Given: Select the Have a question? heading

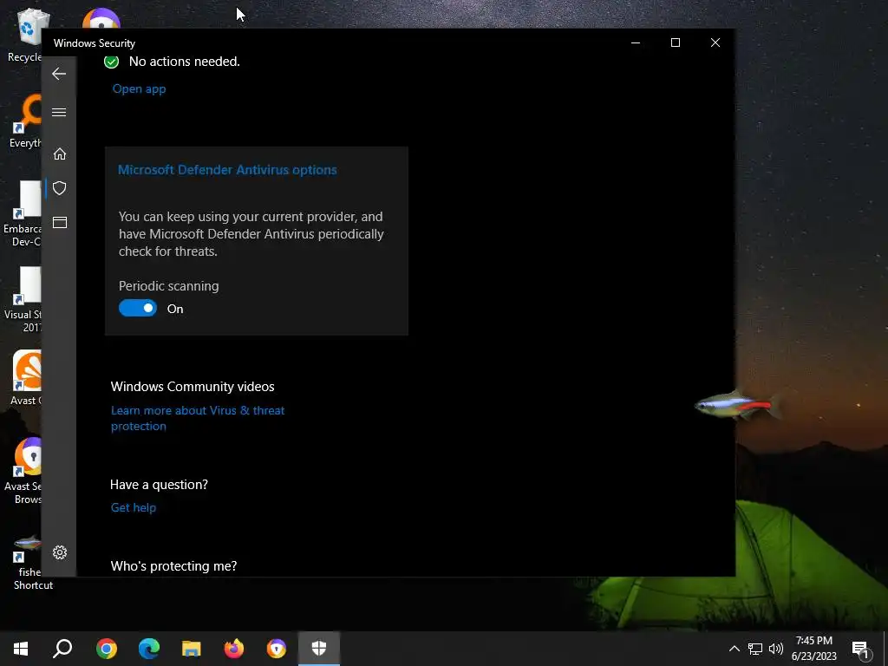Looking at the screenshot, I should coord(160,485).
